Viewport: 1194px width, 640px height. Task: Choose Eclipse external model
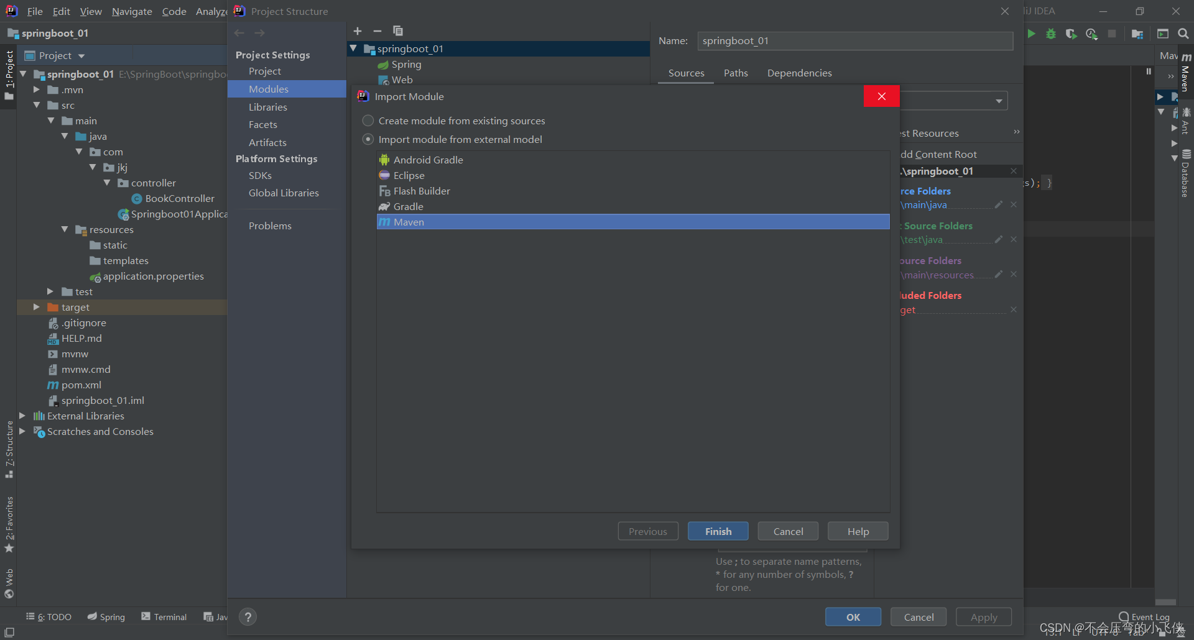[633, 175]
